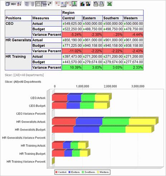Click the -11.02% variance cell

(x=72, y=51)
